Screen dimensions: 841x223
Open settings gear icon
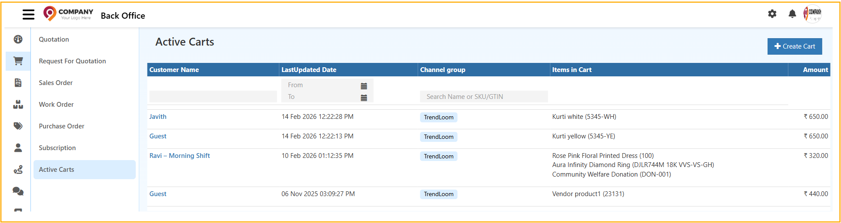click(x=772, y=14)
